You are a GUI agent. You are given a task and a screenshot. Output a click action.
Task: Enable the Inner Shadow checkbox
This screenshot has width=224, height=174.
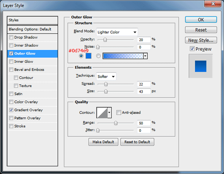tap(11, 46)
